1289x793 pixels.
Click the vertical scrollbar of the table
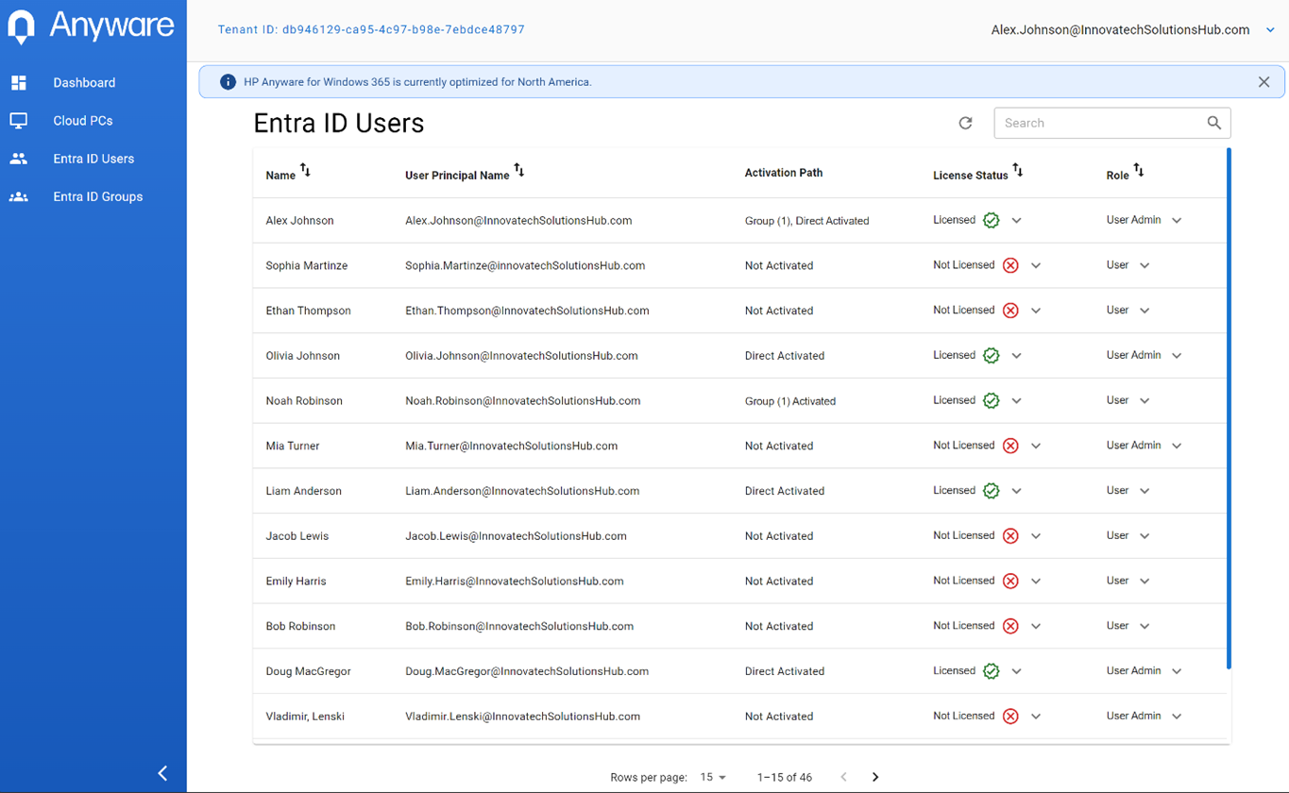click(x=1229, y=409)
